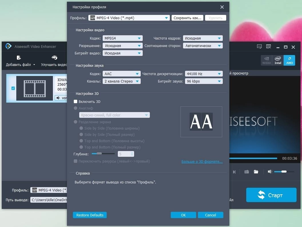Select Intel acceleration icon
This screenshot has height=227, width=302.
click(x=278, y=60)
